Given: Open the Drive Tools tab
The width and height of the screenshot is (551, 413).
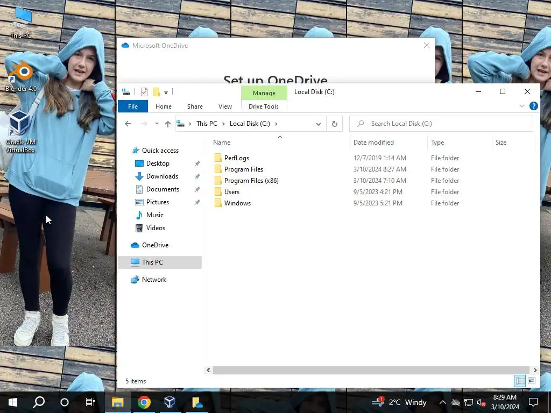Looking at the screenshot, I should [x=264, y=106].
